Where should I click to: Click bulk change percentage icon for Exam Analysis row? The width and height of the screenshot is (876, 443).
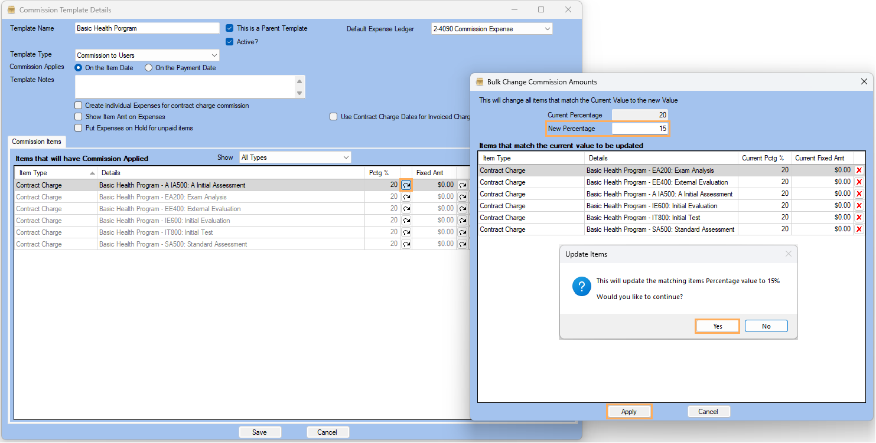pyautogui.click(x=406, y=197)
